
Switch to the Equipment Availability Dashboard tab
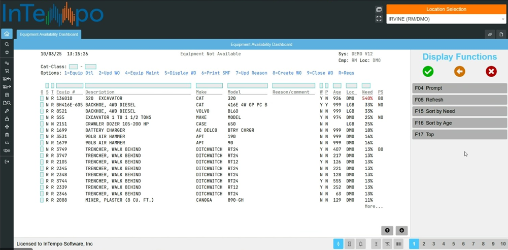click(49, 35)
